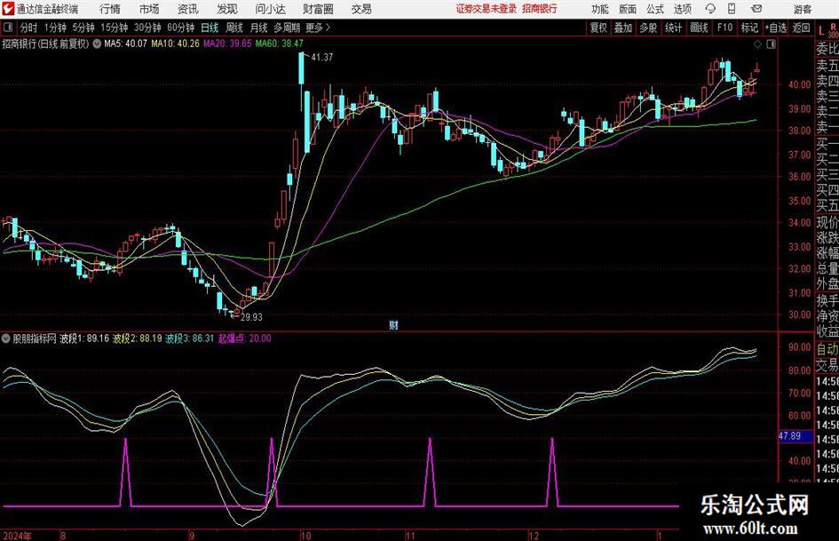This screenshot has width=839, height=541.
Task: Click the 画线 drawing button
Action: point(699,28)
